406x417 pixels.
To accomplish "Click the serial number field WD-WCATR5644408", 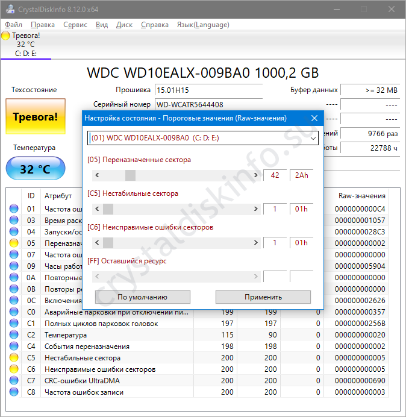I will point(208,104).
